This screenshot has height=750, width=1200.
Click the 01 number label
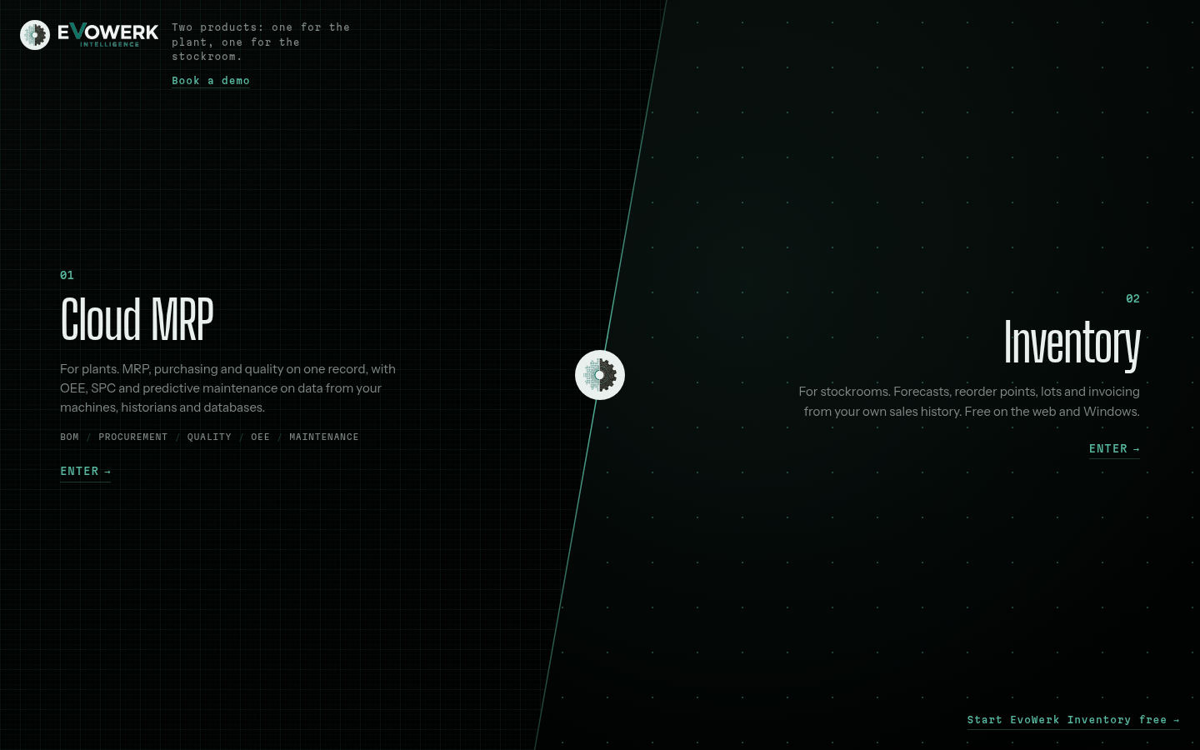click(67, 276)
